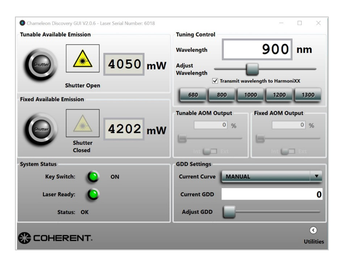
Task: Click the 800 wavelength preset button
Action: 222,95
